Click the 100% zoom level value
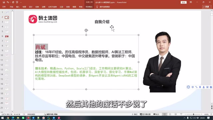 206,114
